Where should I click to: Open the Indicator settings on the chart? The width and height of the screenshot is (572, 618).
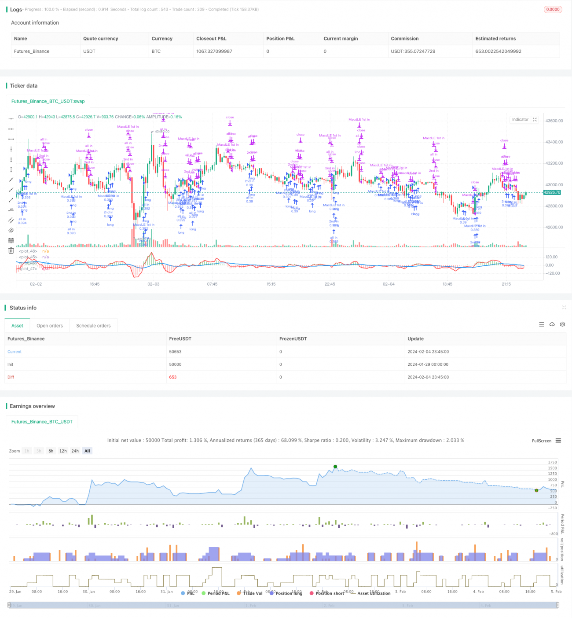(x=521, y=119)
